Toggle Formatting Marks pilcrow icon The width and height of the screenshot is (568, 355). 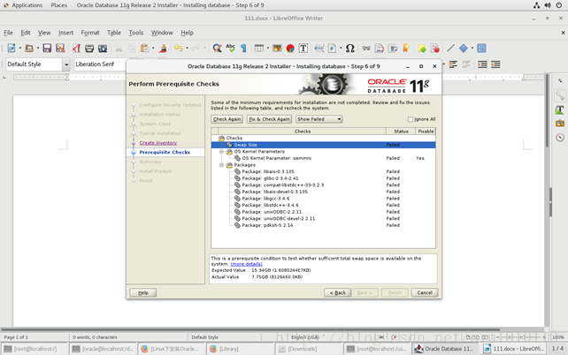(244, 48)
